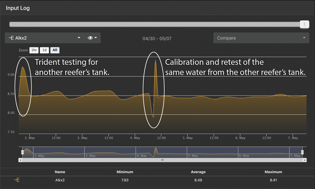Select the 1hr zoom option

tap(34, 50)
